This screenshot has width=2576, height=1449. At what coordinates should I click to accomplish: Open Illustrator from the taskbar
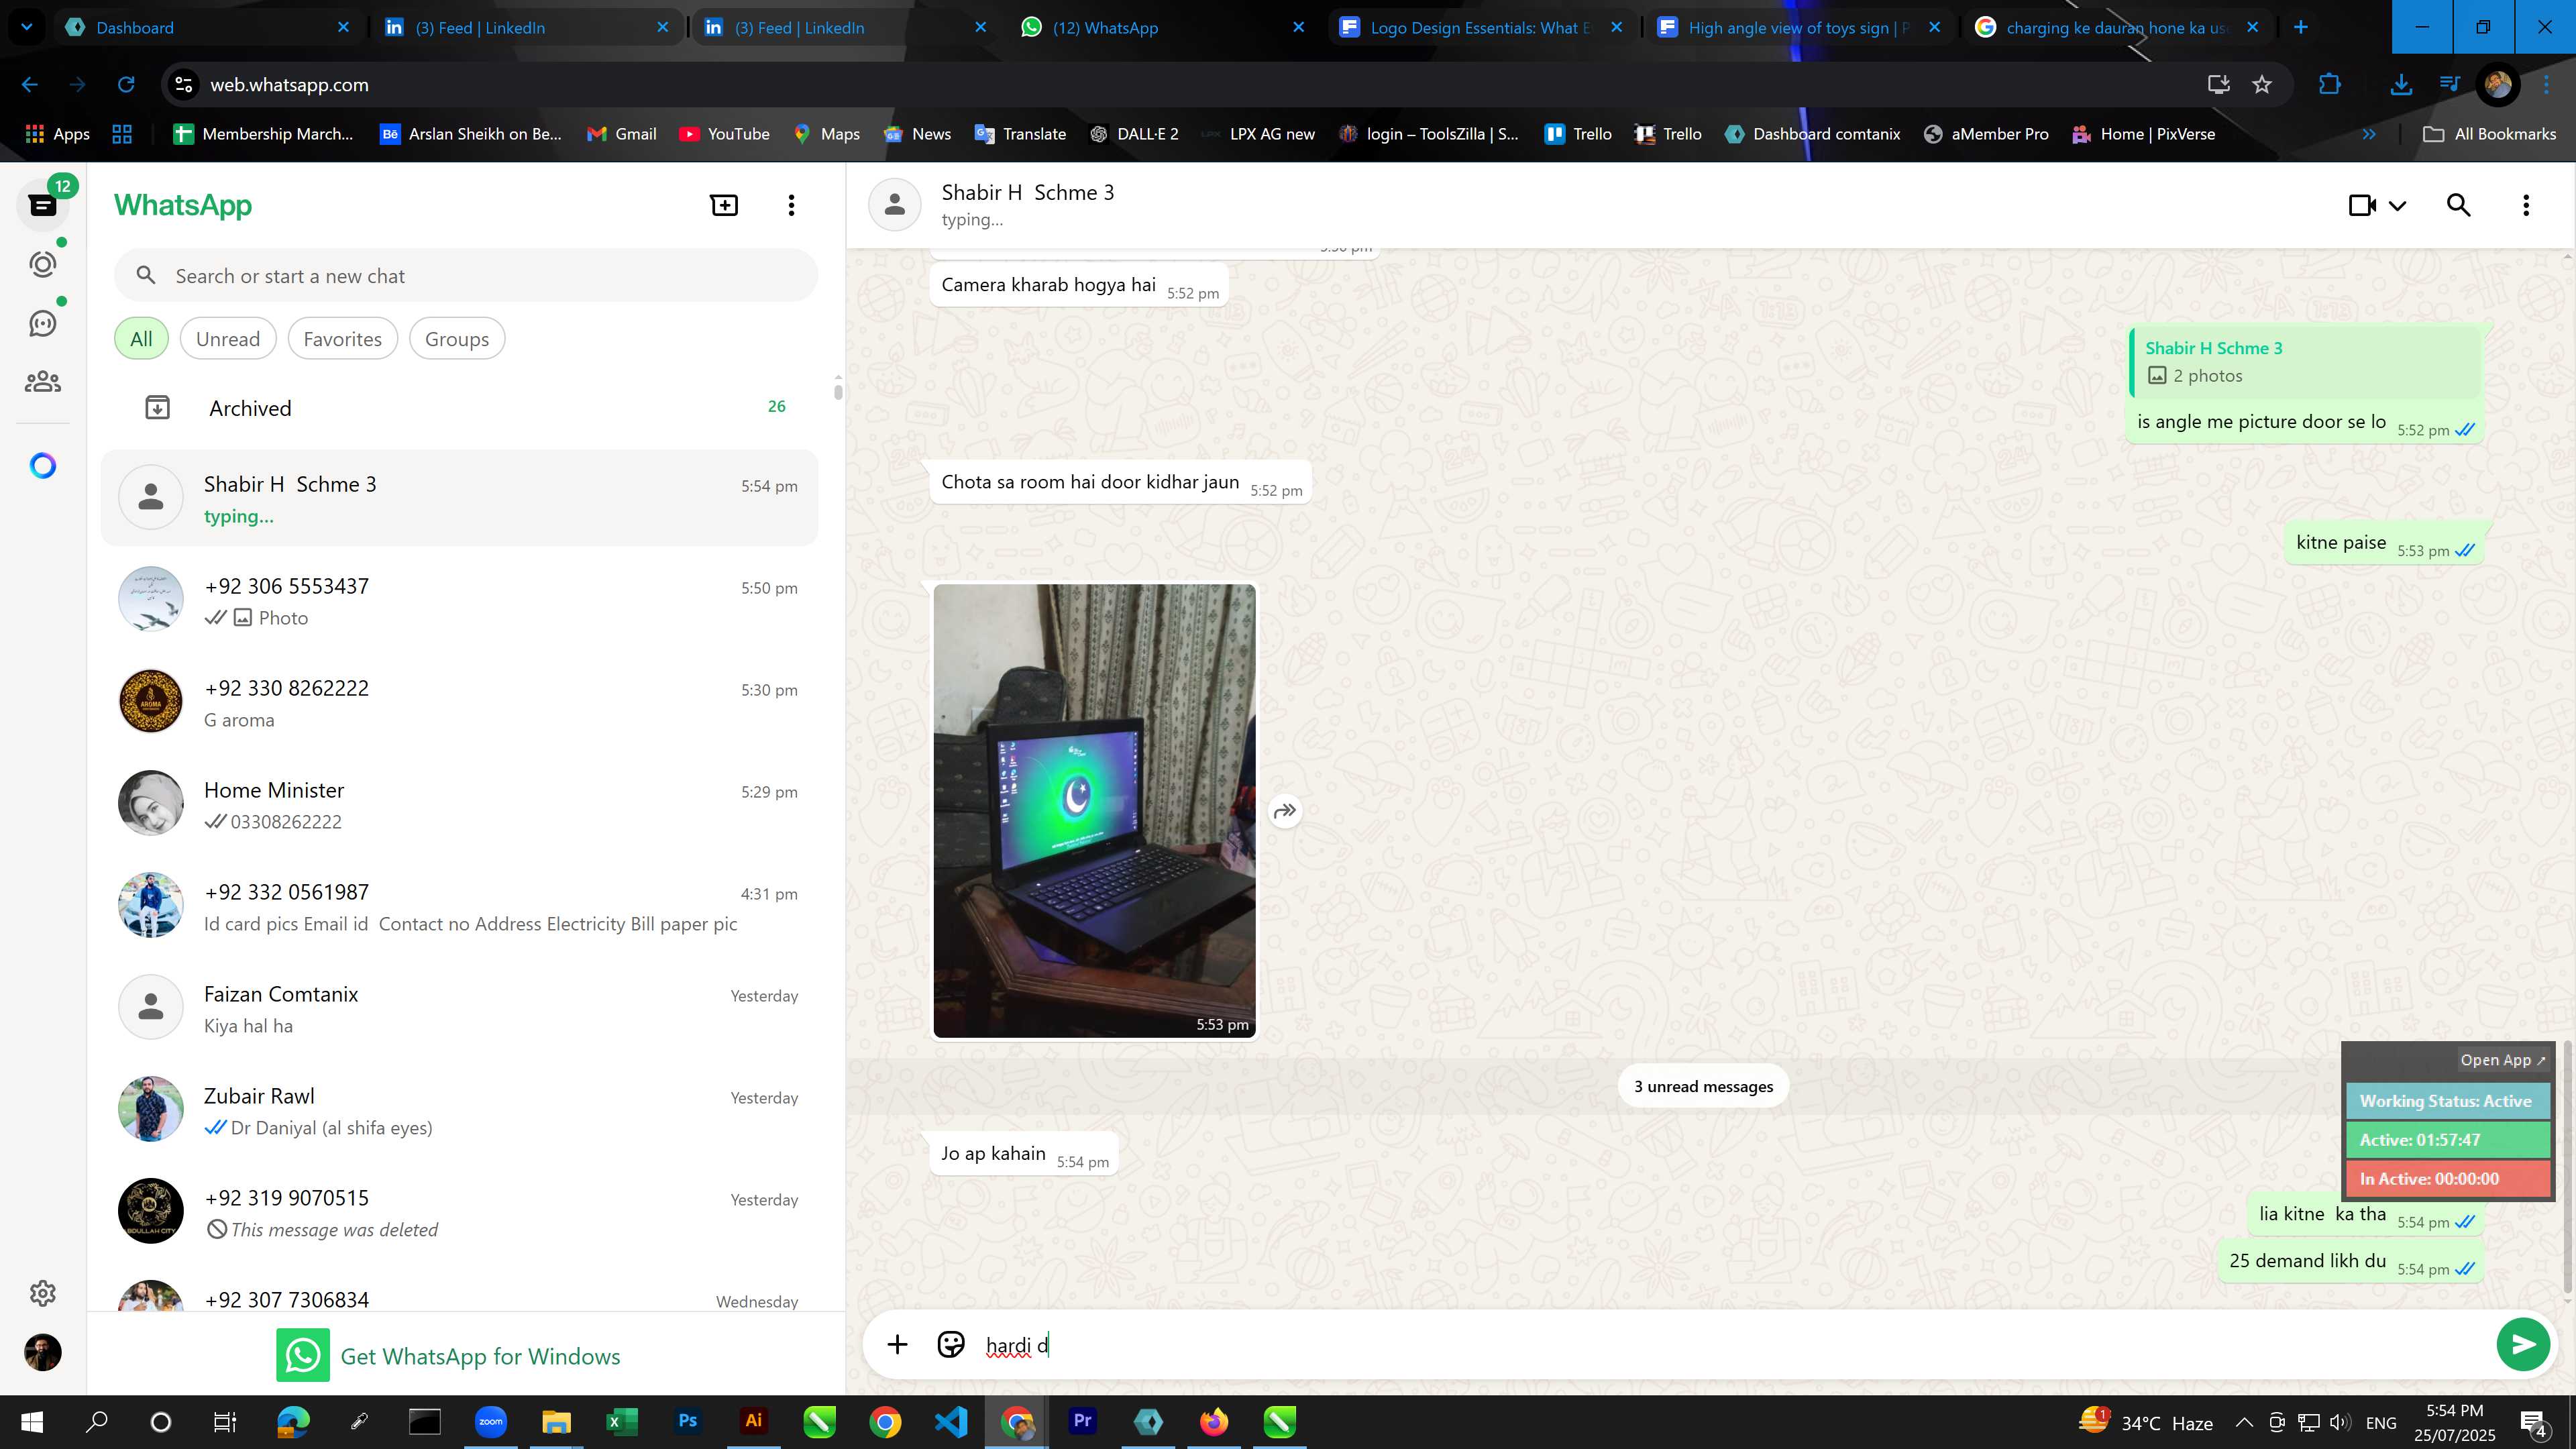(753, 1421)
